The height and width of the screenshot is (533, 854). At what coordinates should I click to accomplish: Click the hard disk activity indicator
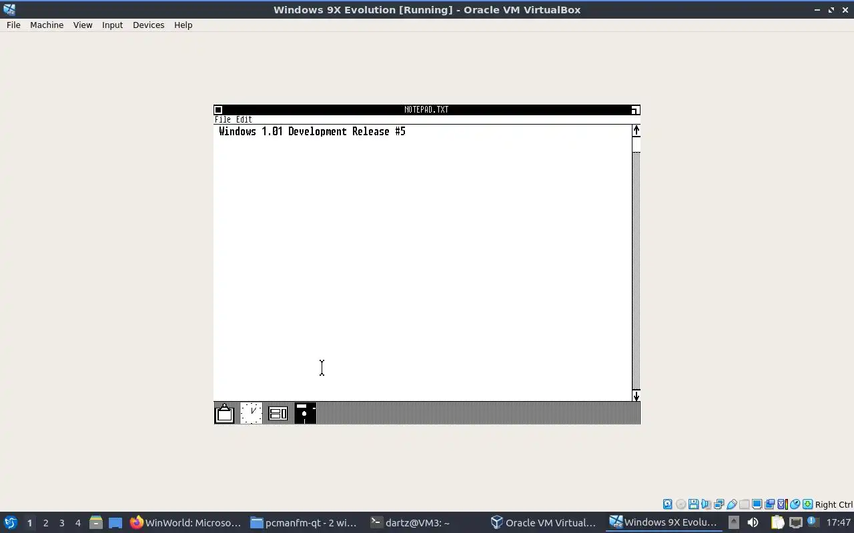coord(668,504)
